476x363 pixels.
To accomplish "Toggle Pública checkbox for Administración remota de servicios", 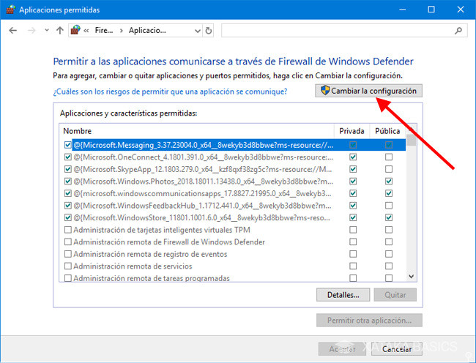I will click(x=389, y=266).
